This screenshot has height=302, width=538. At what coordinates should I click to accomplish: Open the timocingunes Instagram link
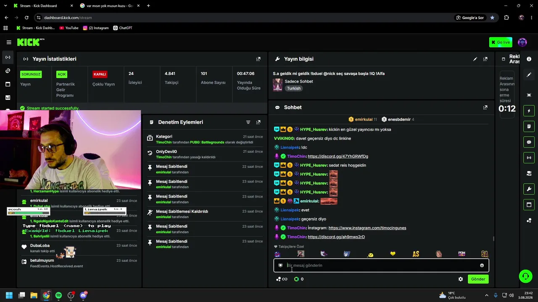click(367, 228)
